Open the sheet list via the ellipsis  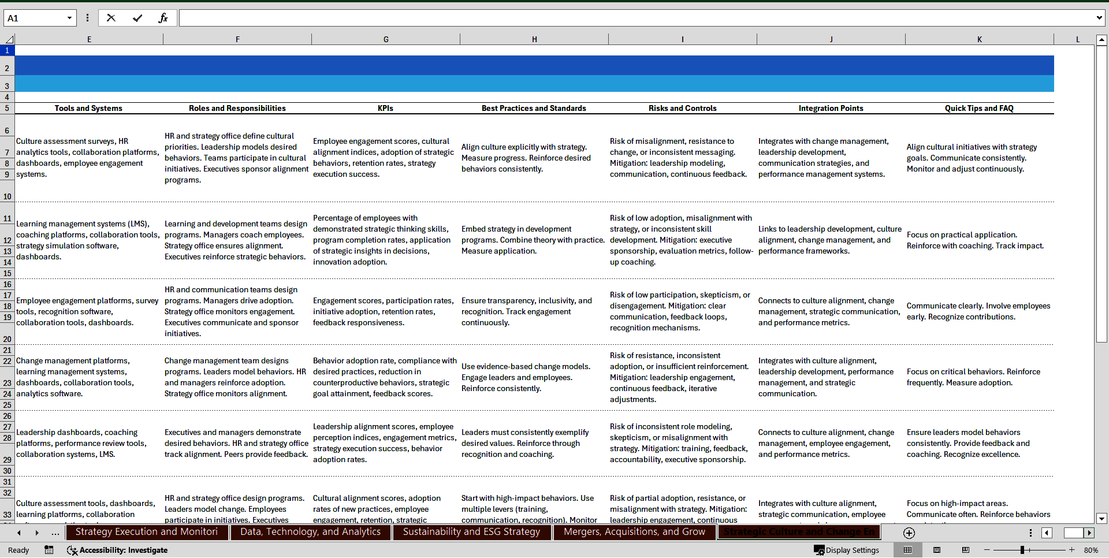pyautogui.click(x=55, y=533)
